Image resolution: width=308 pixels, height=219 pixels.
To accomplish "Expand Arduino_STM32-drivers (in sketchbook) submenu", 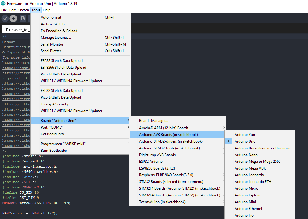I will [x=177, y=141].
